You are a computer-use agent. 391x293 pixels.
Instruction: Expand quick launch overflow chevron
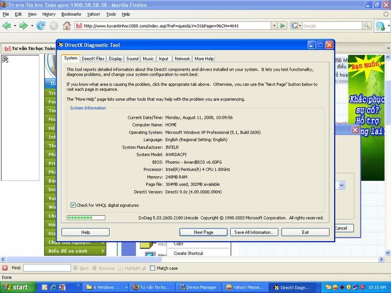click(78, 285)
